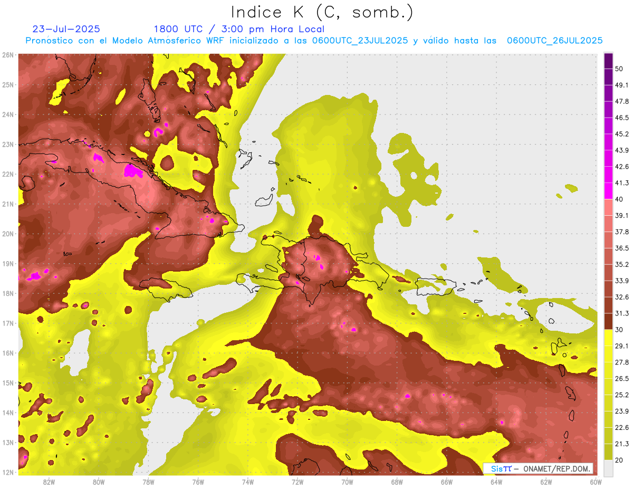Click colorbar value '26.5'
This screenshot has height=489, width=633.
pos(621,378)
